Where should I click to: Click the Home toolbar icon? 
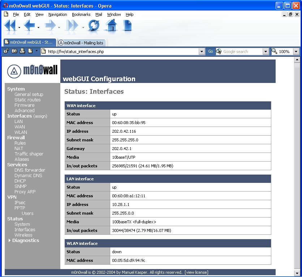111,26
